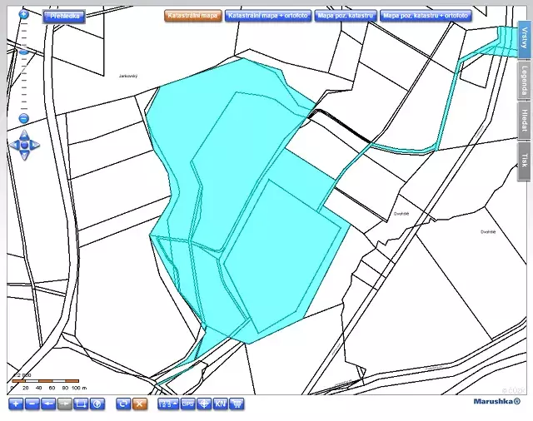Open the Legenda side tab
The image size is (533, 421).
524,80
